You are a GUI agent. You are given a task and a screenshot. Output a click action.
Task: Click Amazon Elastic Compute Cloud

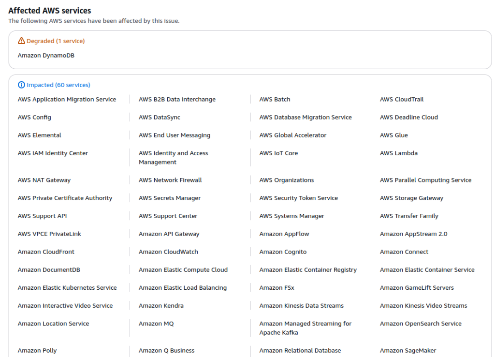(x=183, y=269)
